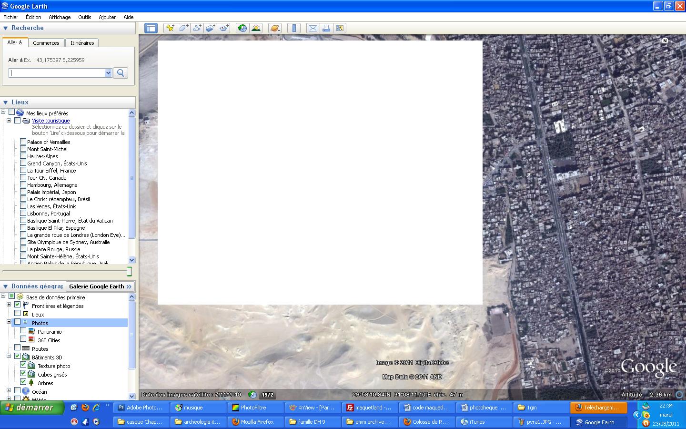Image resolution: width=686 pixels, height=429 pixels.
Task: Click the status bar historical imagery clock icon
Action: (x=253, y=395)
